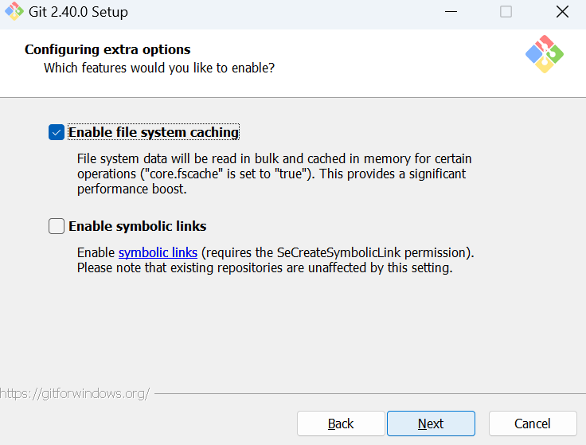
Task: Uncheck the file system caching checkbox
Action: click(57, 132)
